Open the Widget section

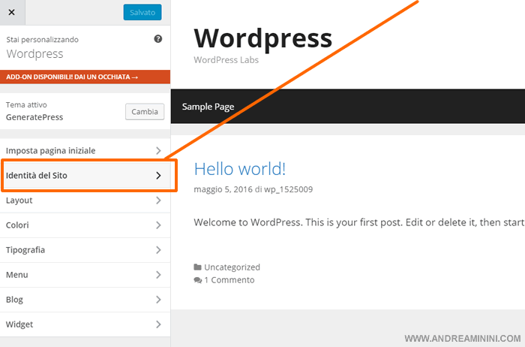[x=85, y=324]
